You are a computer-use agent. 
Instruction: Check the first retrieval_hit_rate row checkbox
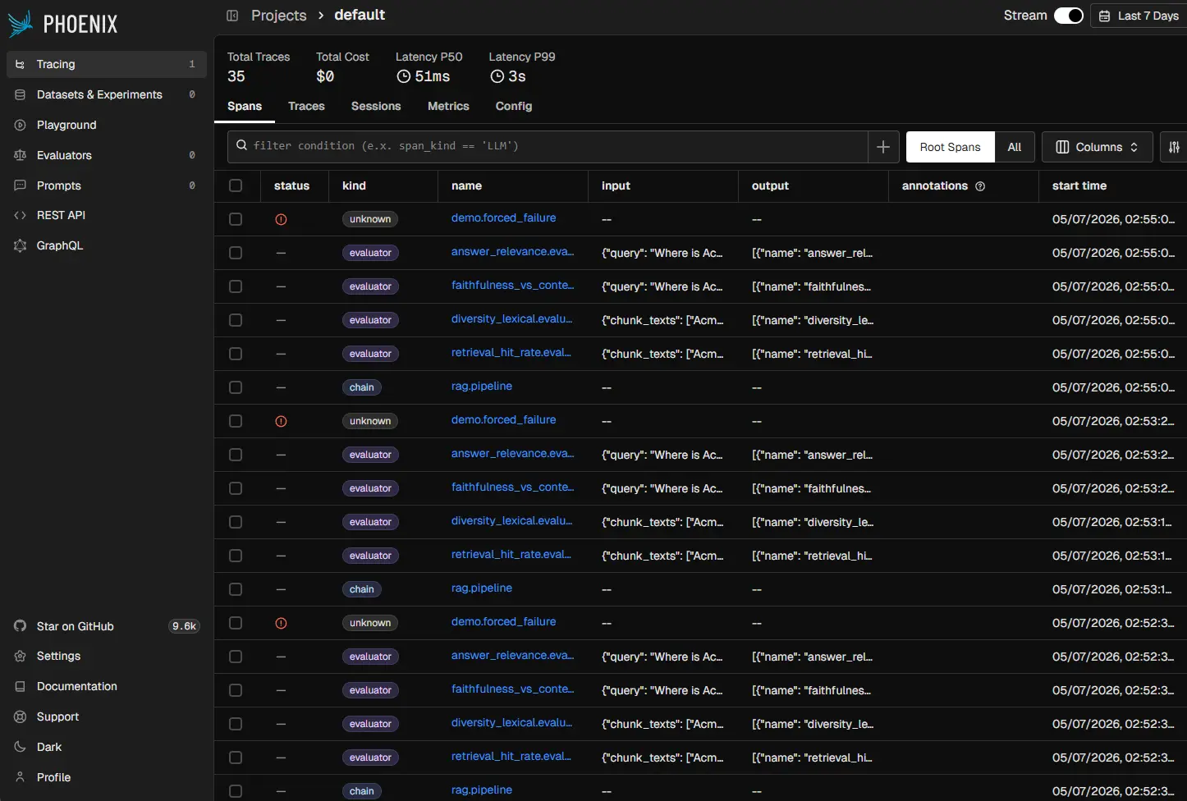(x=236, y=354)
